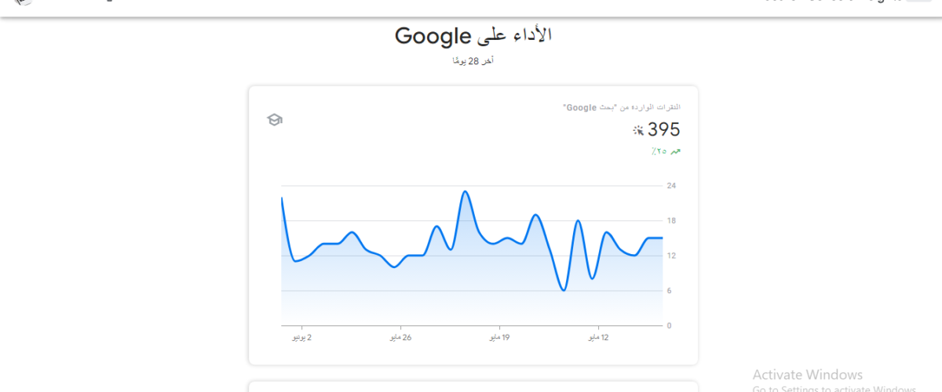Click the 'آخر 28 يومًا' date range subtitle
This screenshot has width=942, height=392.
point(473,61)
